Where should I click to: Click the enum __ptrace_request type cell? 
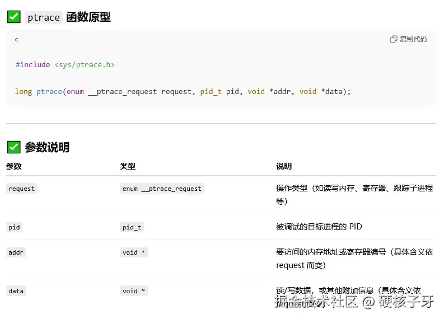162,189
